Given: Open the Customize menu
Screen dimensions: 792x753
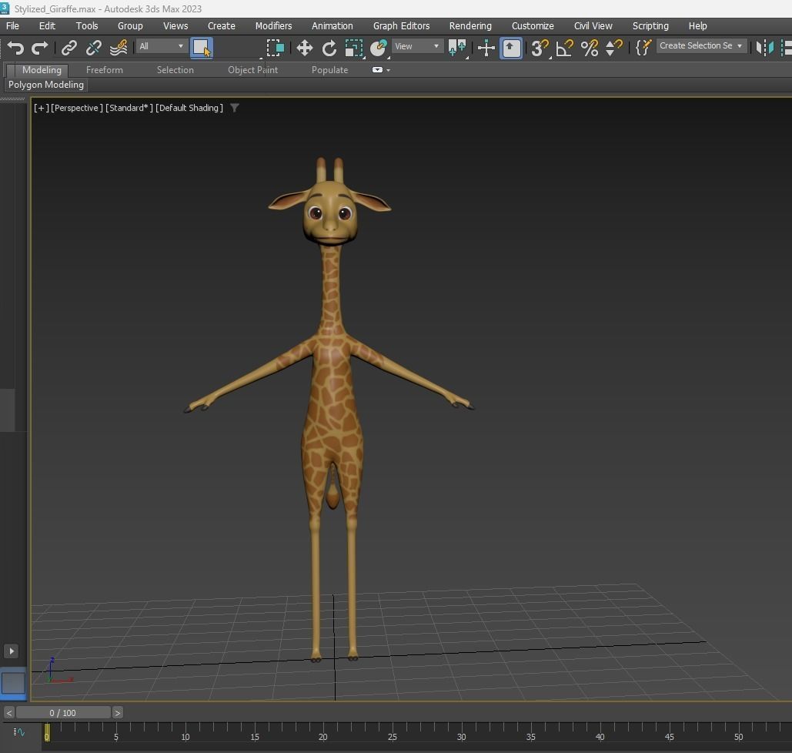Looking at the screenshot, I should [x=533, y=25].
